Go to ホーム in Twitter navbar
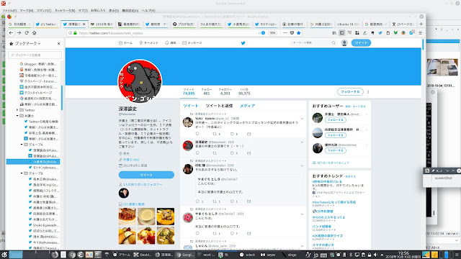Image resolution: width=461 pixels, height=259 pixels. click(x=125, y=43)
